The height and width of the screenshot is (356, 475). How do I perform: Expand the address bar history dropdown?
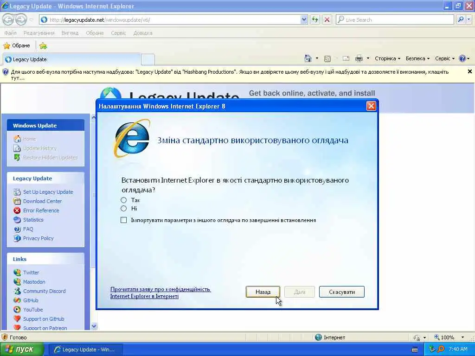click(304, 19)
